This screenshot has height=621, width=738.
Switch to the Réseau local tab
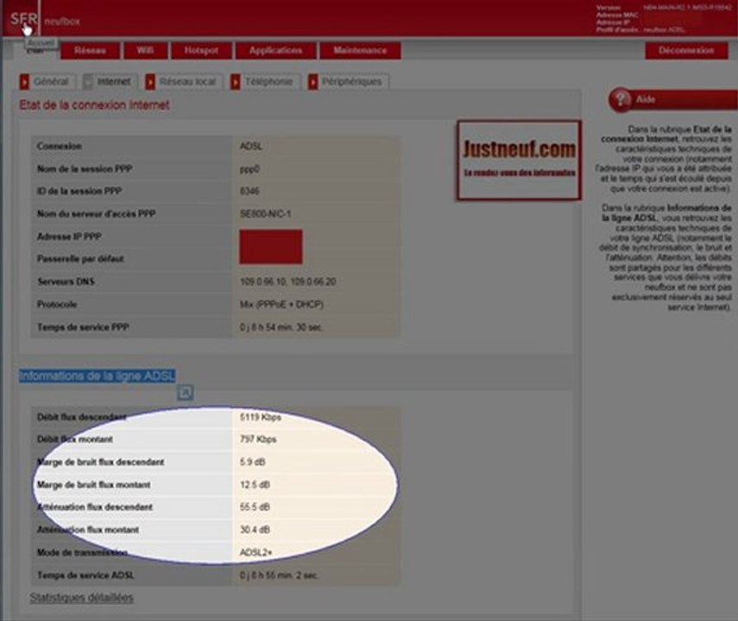click(x=187, y=82)
